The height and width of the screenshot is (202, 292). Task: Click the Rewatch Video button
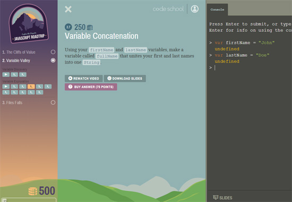point(83,78)
